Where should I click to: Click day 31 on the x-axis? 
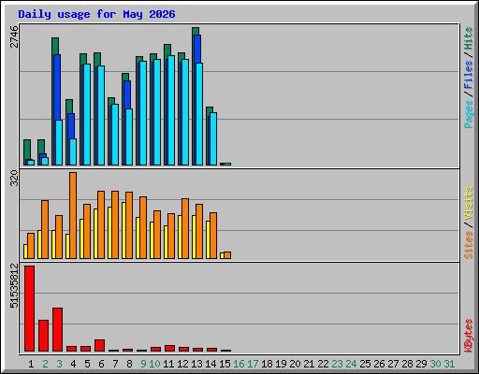(449, 364)
